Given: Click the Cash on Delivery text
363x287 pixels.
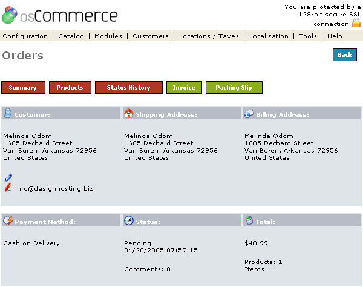Looking at the screenshot, I should click(x=31, y=243).
